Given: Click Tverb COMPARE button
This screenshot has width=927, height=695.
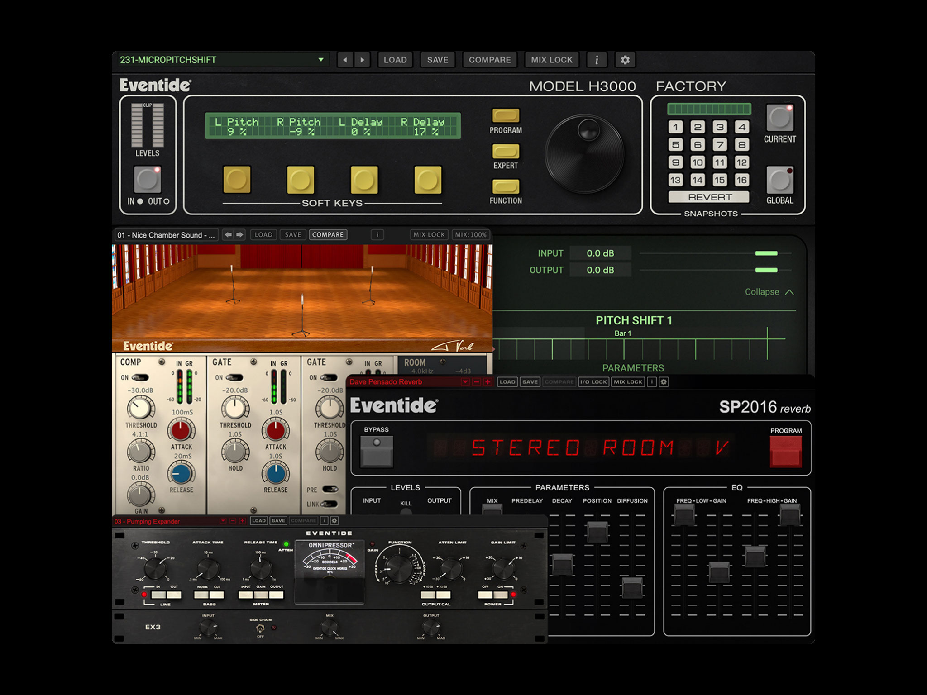Looking at the screenshot, I should coord(328,235).
